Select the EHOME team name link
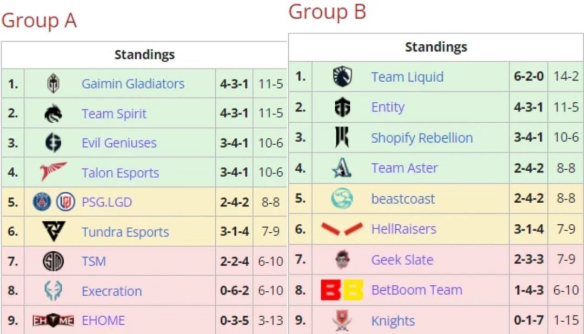Viewport: 584px width, 334px height. (103, 320)
